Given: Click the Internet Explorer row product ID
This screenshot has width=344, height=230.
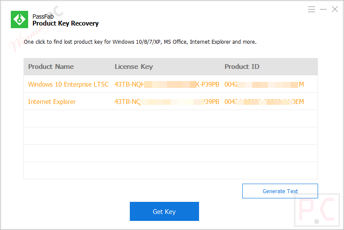Looking at the screenshot, I should click(264, 102).
